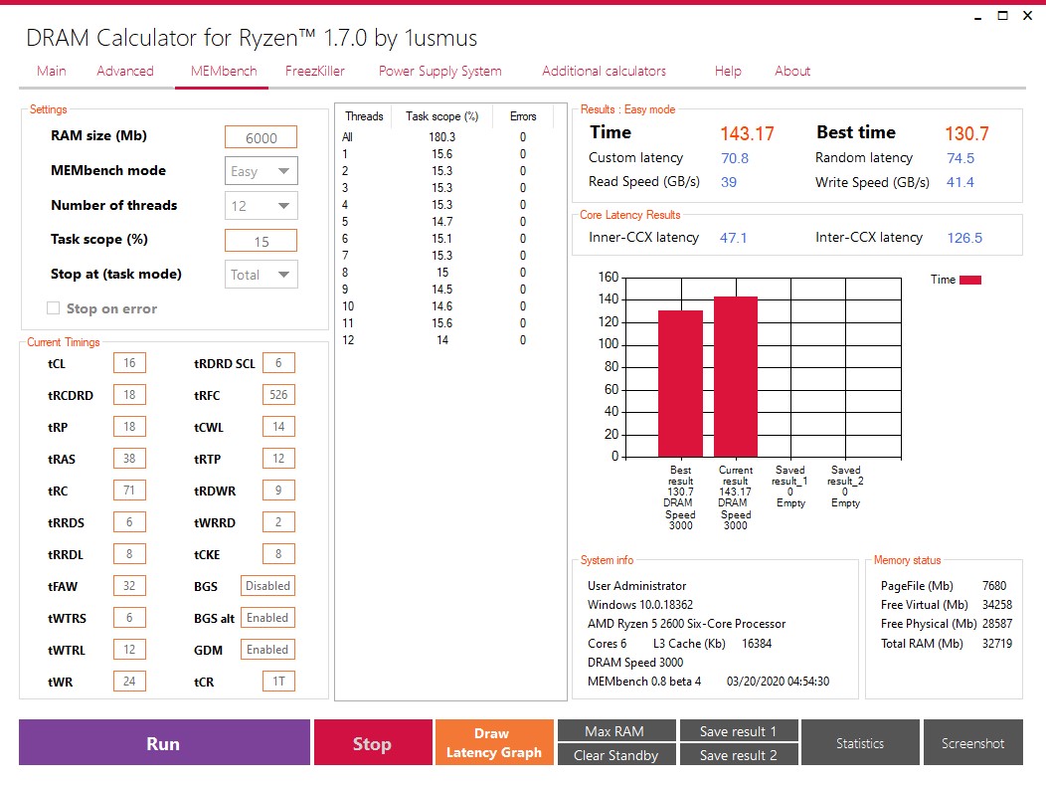
Task: Click the Threads column header
Action: pyautogui.click(x=364, y=116)
